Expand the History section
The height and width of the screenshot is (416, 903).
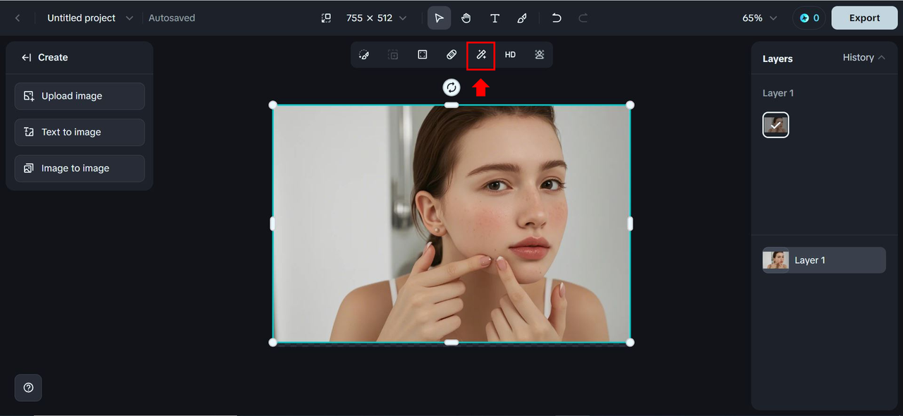pyautogui.click(x=864, y=58)
